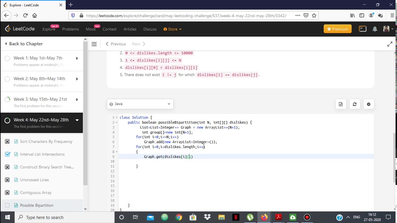Open LeetCode playground terminal icon

click(363, 29)
